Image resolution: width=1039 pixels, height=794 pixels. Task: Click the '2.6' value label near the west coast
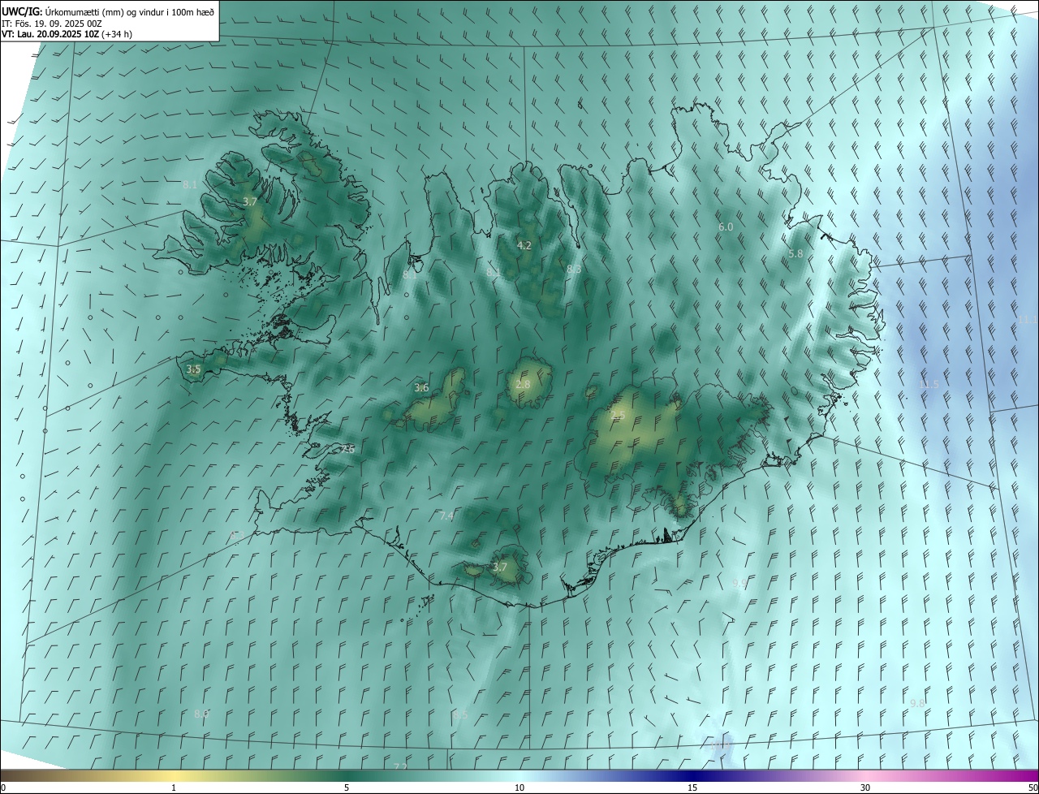click(347, 449)
